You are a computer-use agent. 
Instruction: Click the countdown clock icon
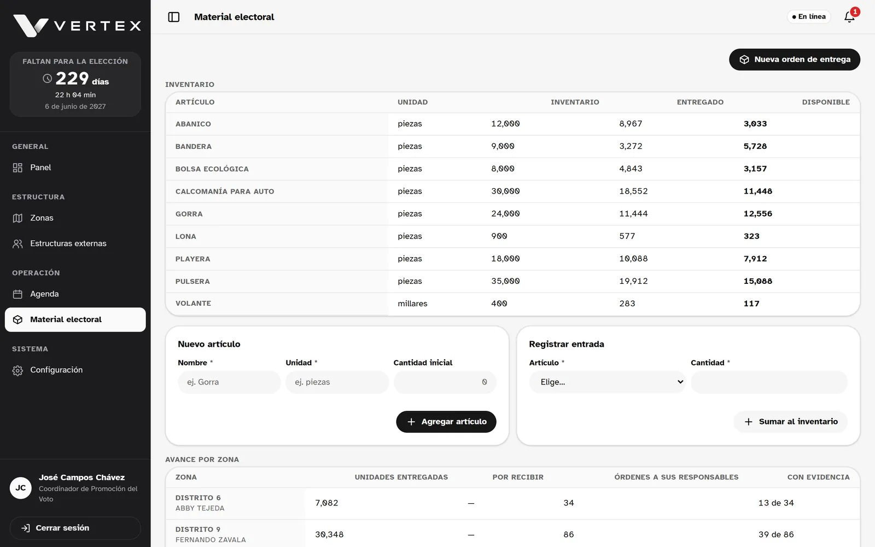click(48, 79)
